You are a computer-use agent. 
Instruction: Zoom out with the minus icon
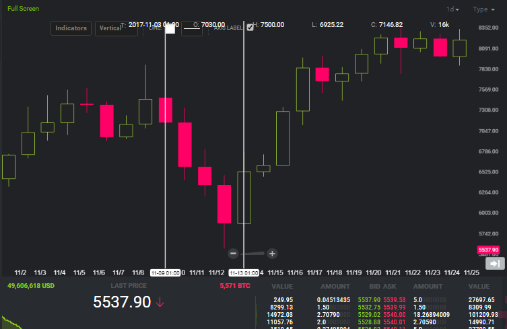[233, 254]
